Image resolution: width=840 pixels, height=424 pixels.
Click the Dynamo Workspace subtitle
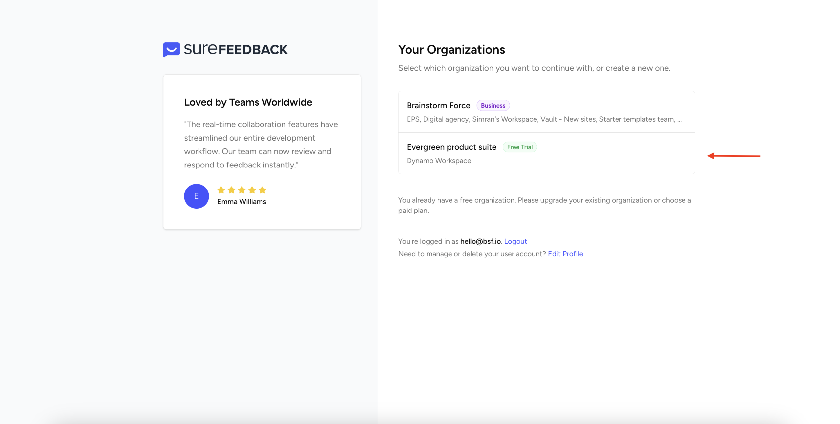tap(439, 161)
